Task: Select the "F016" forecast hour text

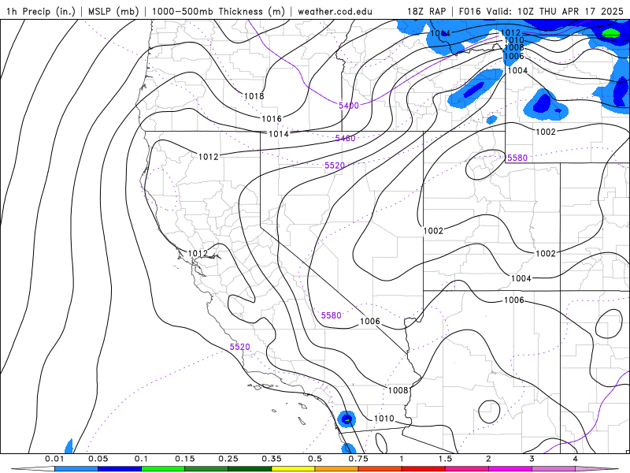Action: click(x=469, y=11)
